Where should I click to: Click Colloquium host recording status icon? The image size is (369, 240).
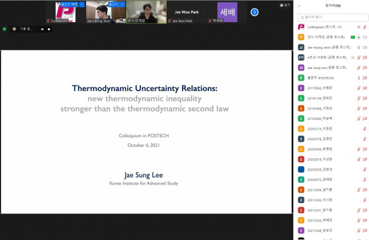tap(359, 27)
